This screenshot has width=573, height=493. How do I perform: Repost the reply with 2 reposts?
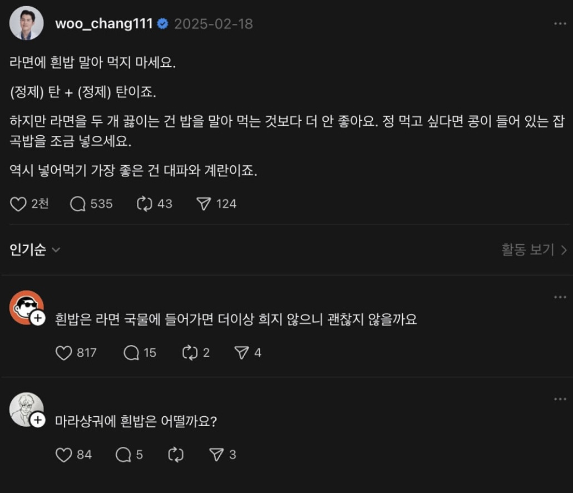(190, 353)
